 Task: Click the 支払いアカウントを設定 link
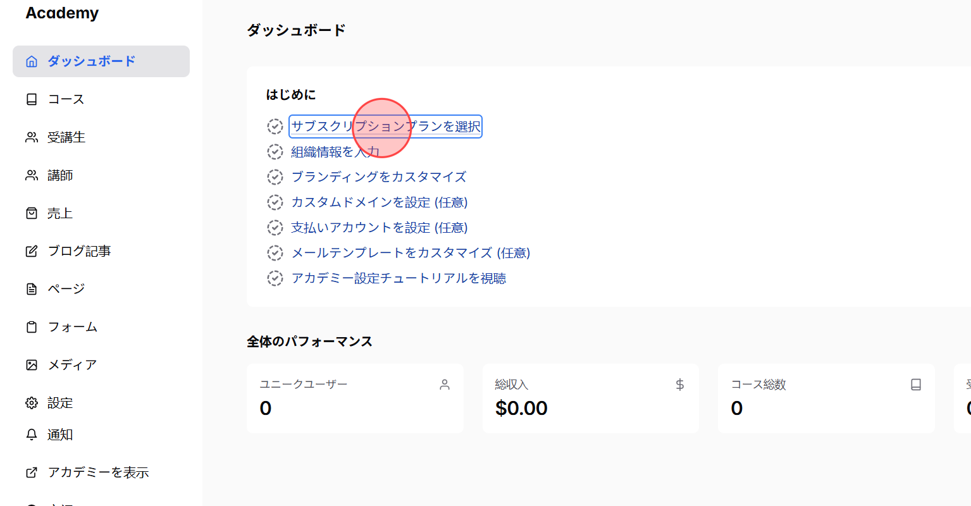click(379, 227)
